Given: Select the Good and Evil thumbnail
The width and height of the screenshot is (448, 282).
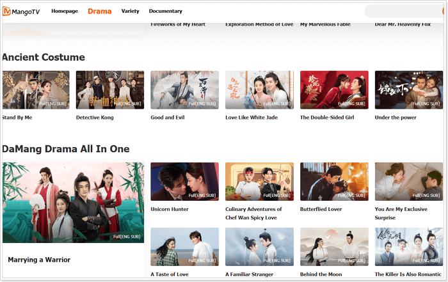Looking at the screenshot, I should click(x=184, y=90).
